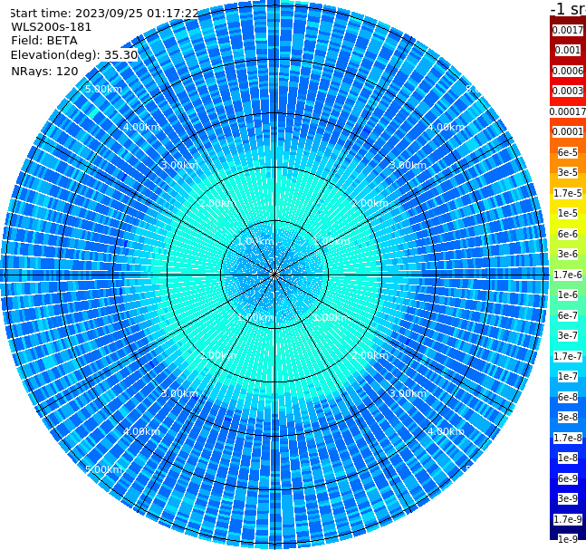Screen dimensions: 586x550
Task: Select the 1e-6 colorbar label
Action: tap(568, 294)
